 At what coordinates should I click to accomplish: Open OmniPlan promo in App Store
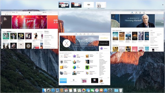[x=104, y=38]
